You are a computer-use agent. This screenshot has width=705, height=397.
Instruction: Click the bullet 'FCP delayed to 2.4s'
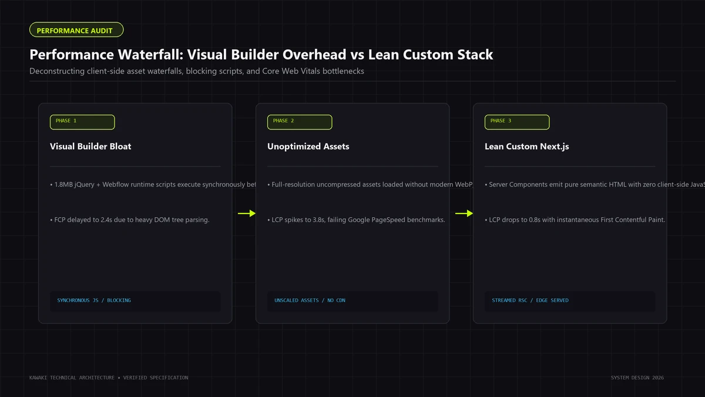(x=130, y=220)
